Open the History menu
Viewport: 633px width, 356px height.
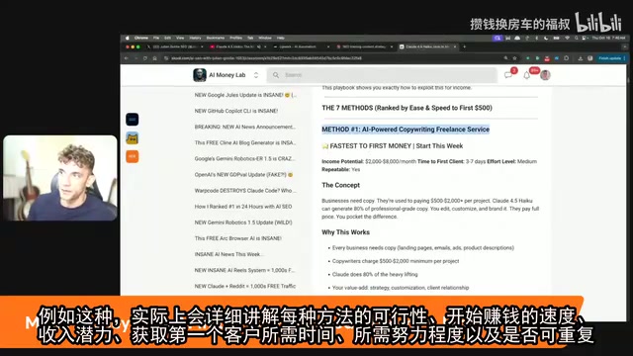[x=195, y=38]
